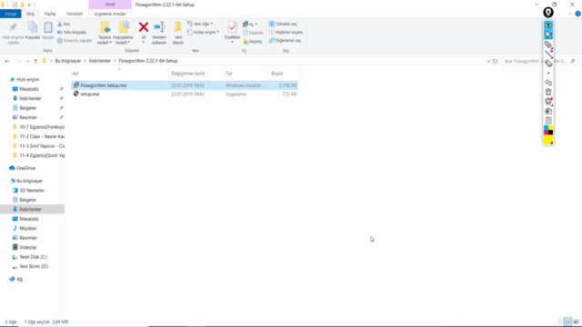Click the clipboard icon in annotation toolbar

(x=548, y=121)
